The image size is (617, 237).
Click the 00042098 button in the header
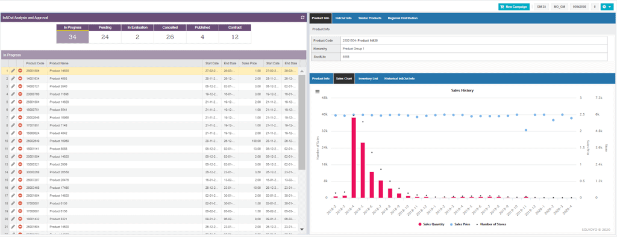pyautogui.click(x=579, y=7)
